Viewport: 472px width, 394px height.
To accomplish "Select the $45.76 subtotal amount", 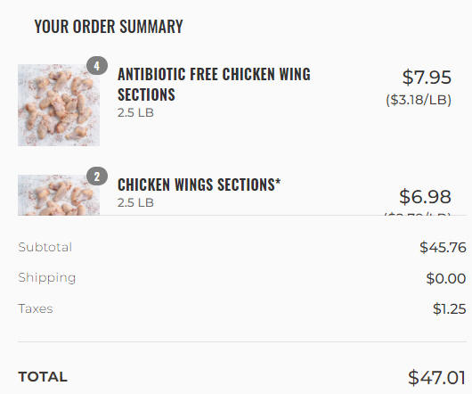I will click(x=443, y=247).
